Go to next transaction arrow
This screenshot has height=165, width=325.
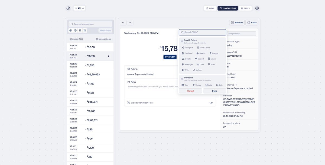(x=130, y=22)
